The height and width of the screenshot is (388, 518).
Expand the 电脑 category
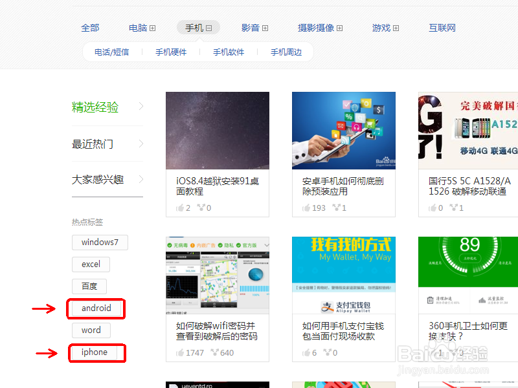pyautogui.click(x=153, y=27)
